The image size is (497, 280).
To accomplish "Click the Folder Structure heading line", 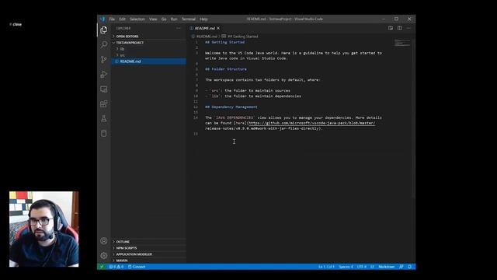I will tap(226, 69).
